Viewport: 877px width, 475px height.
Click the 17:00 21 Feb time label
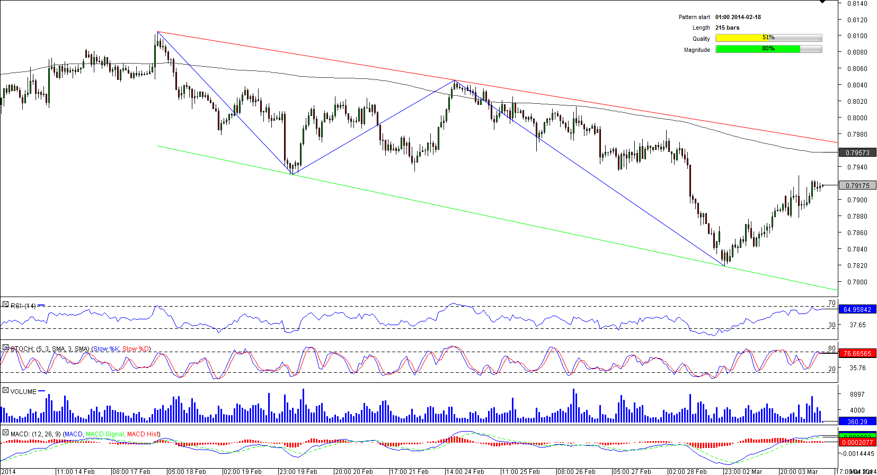[x=410, y=471]
